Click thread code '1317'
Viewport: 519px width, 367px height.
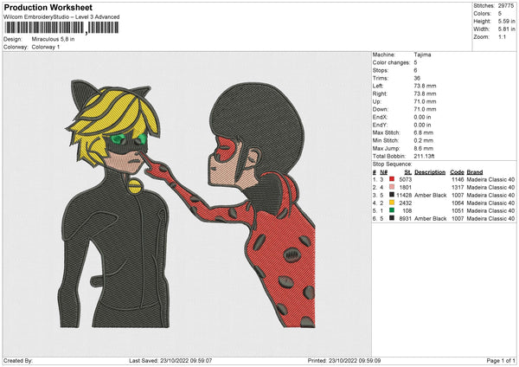pos(458,188)
